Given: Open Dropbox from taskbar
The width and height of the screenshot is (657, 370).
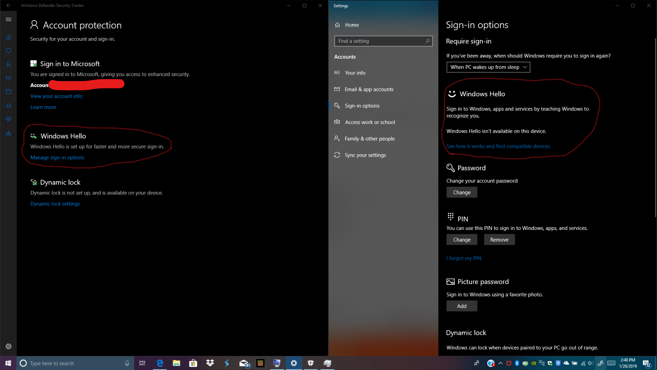Looking at the screenshot, I should tap(210, 363).
